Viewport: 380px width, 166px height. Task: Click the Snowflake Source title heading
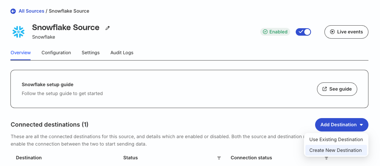tap(66, 27)
